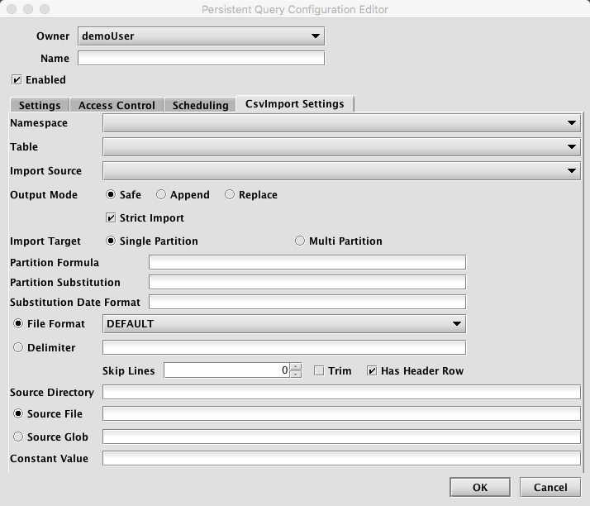The image size is (590, 506).
Task: Toggle the Enabled checkbox
Action: click(17, 80)
